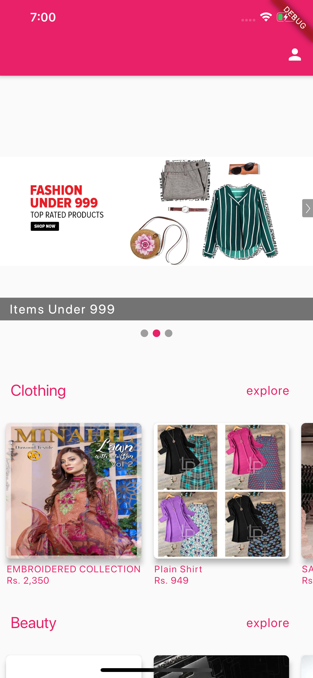This screenshot has height=678, width=313.
Task: Advance carousel with right chevron arrow
Action: 307,208
